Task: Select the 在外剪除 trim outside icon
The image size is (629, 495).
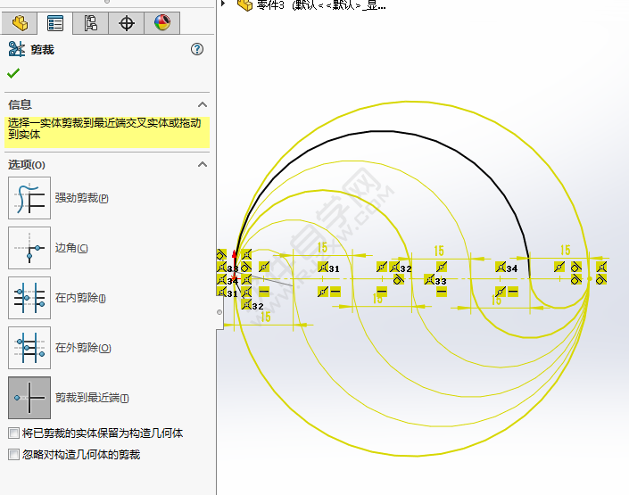Action: point(29,347)
